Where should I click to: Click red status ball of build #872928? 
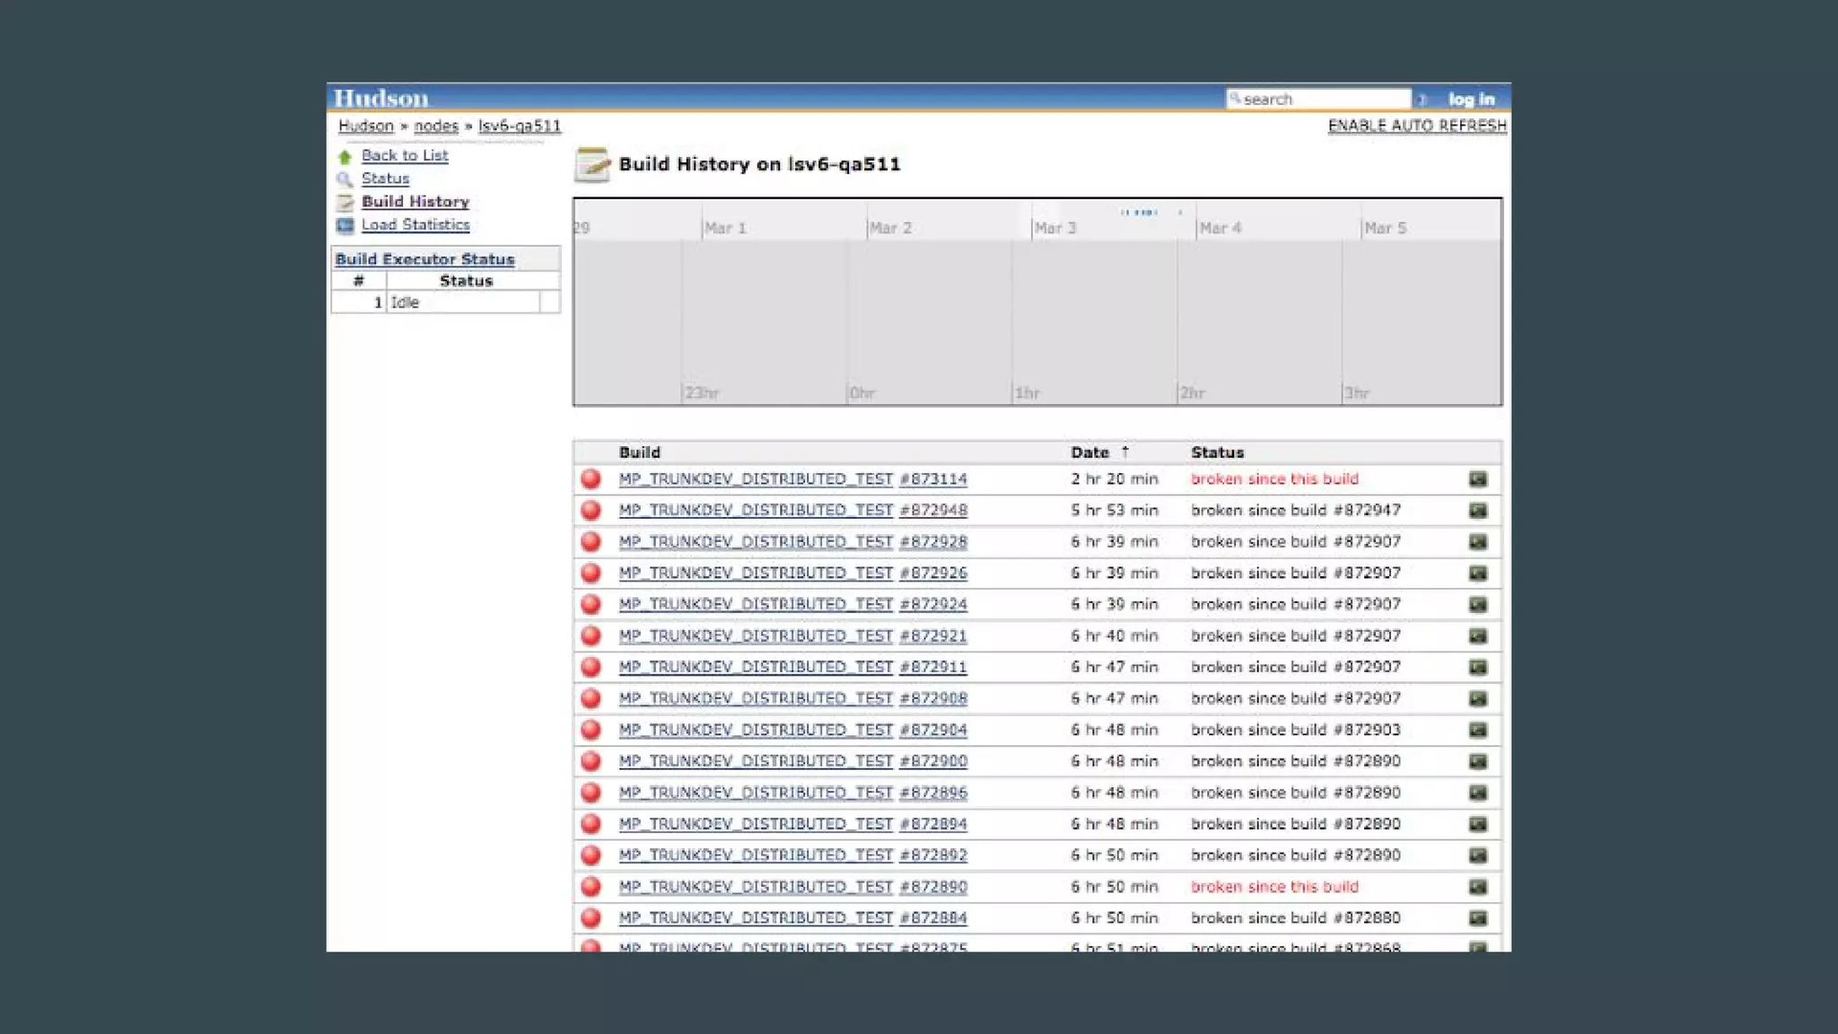591,541
